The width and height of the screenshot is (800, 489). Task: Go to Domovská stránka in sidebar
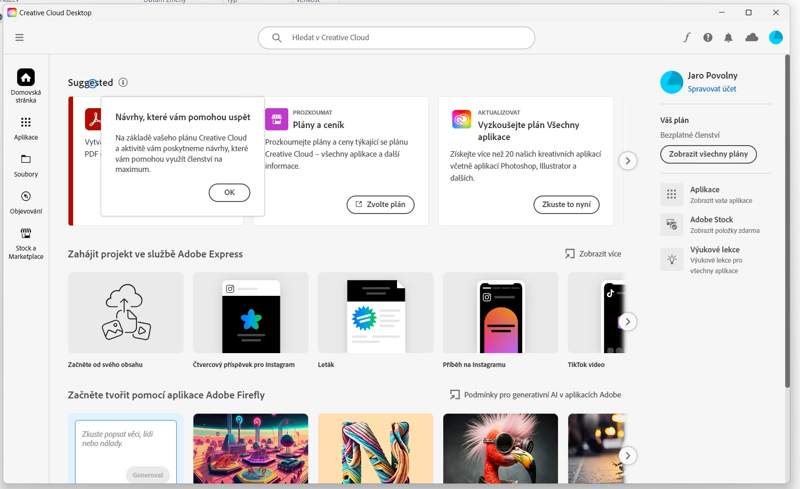click(x=26, y=86)
